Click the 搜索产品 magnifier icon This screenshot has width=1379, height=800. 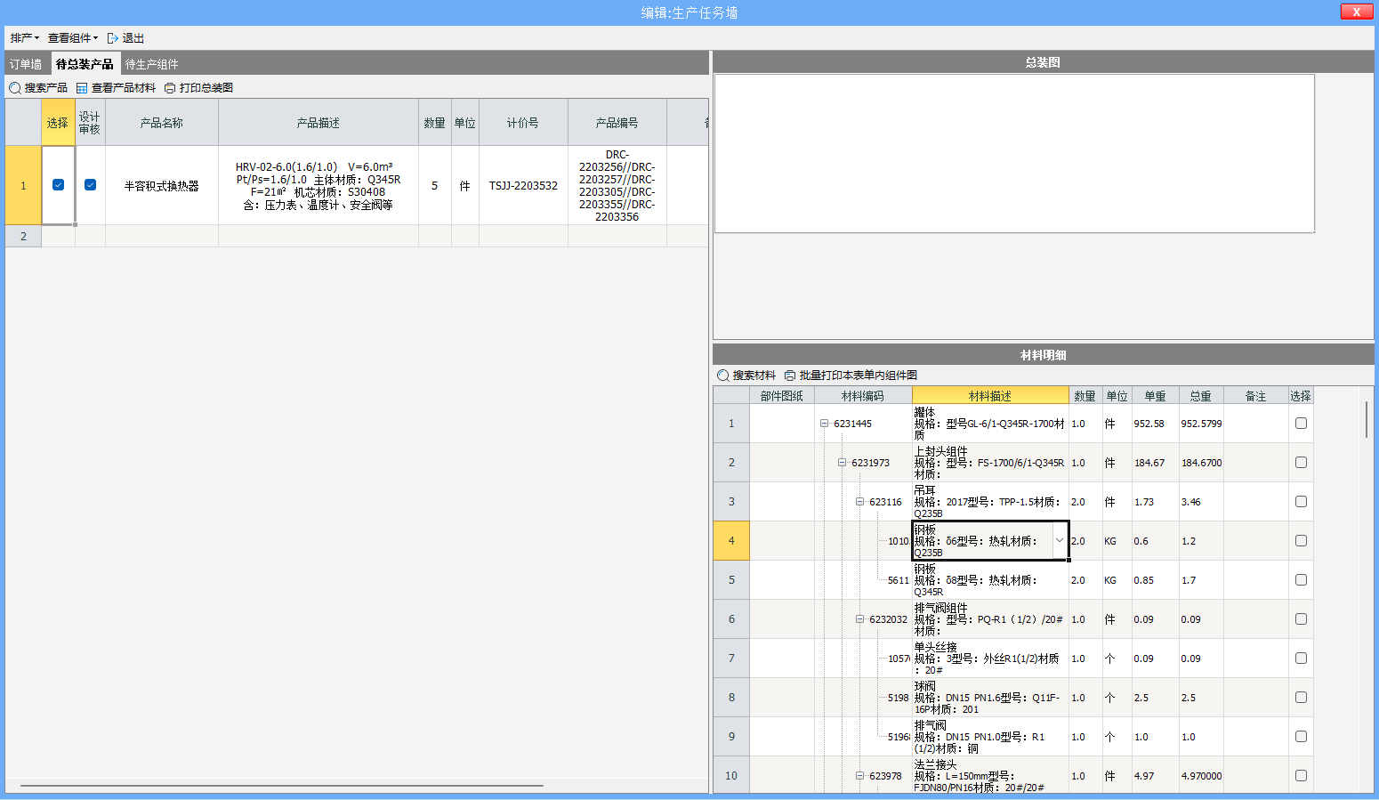15,88
